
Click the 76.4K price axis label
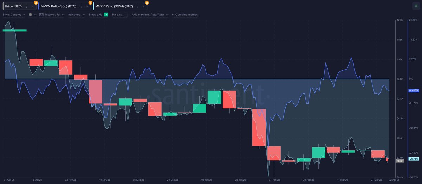pyautogui.click(x=400, y=138)
